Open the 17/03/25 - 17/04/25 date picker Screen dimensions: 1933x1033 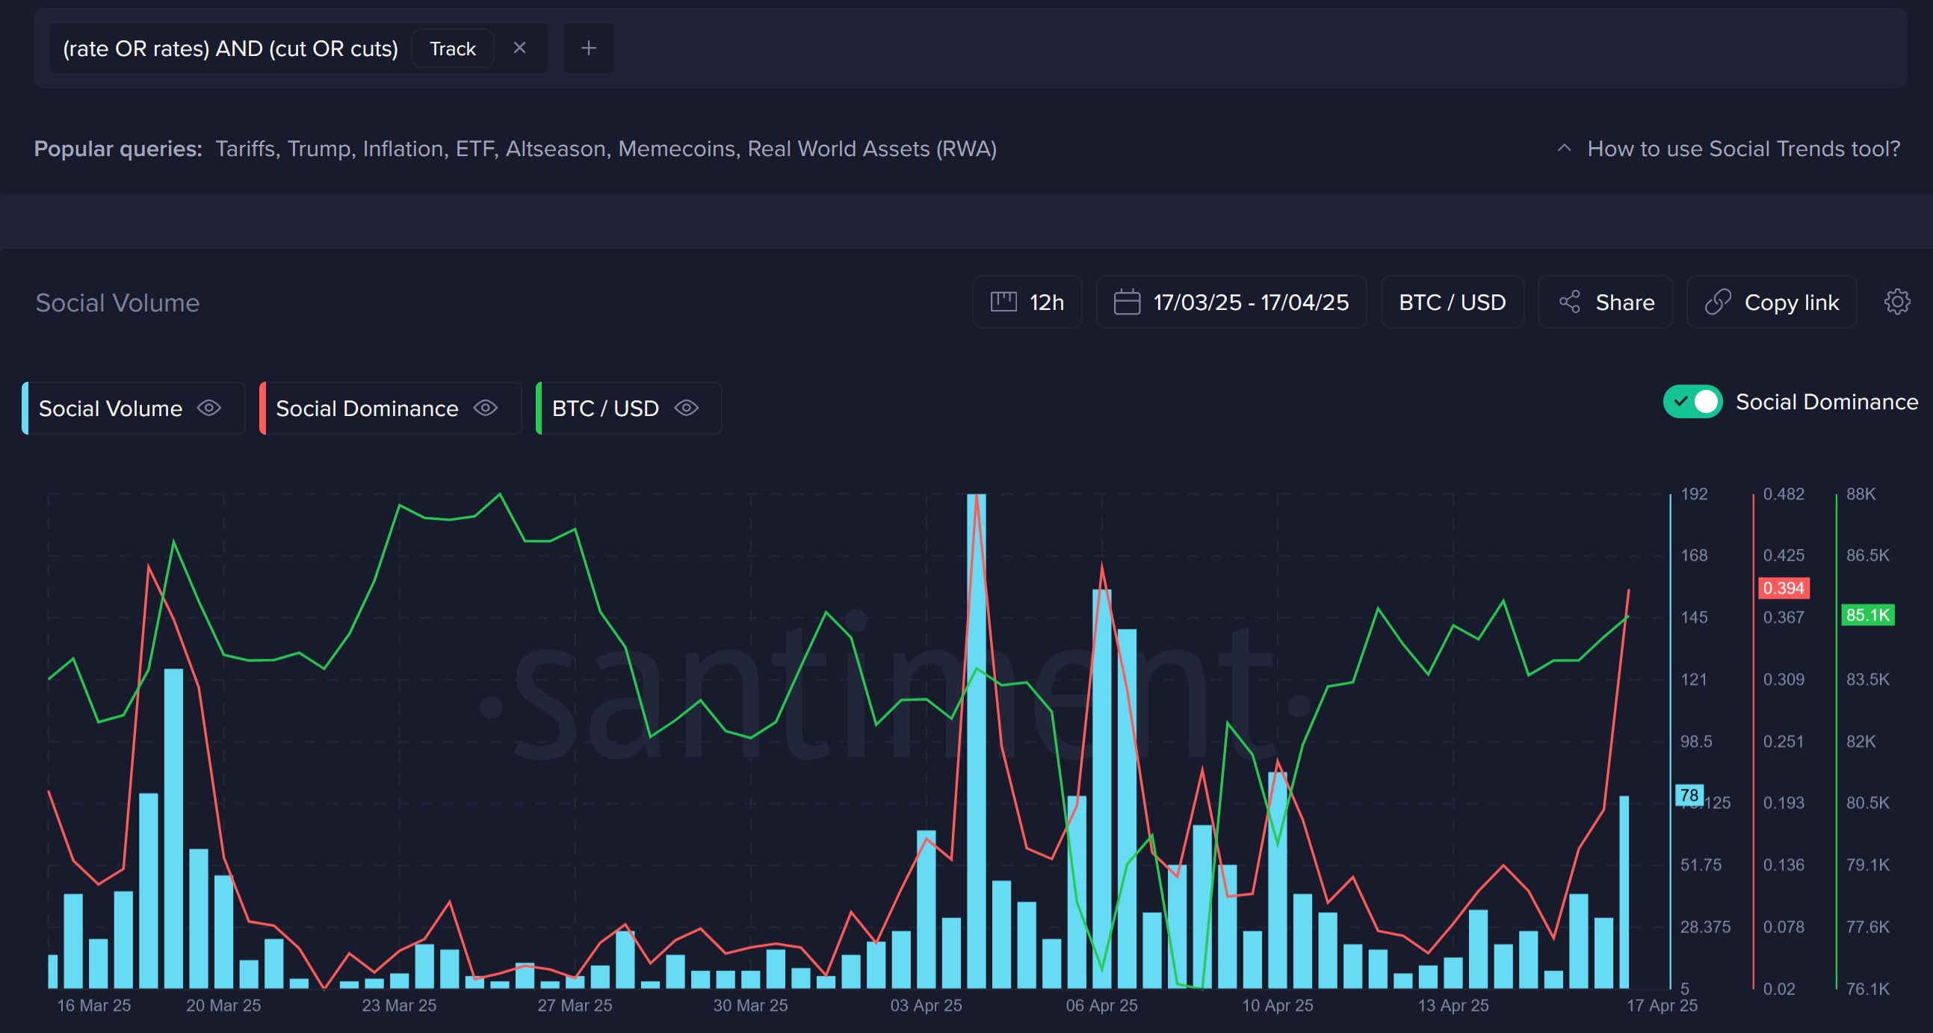click(1249, 302)
